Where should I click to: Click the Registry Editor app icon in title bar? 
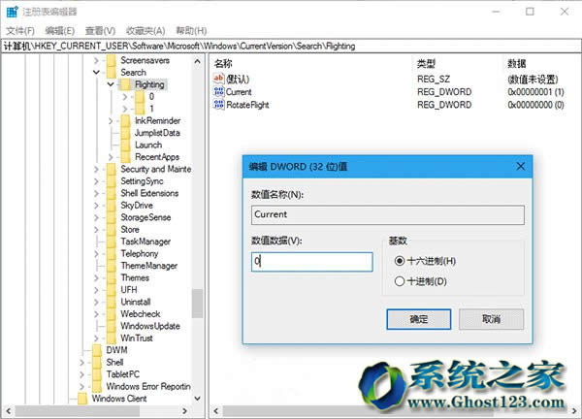pos(11,11)
